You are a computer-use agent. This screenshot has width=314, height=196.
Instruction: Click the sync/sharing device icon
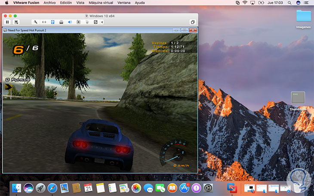(96, 22)
